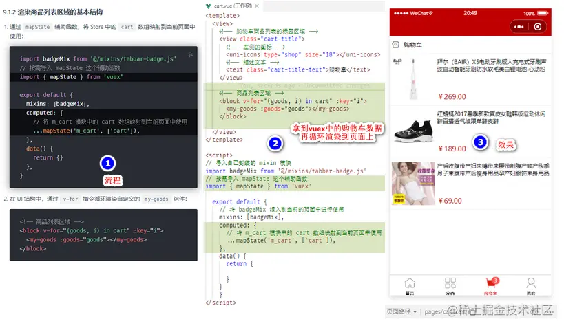This screenshot has width=564, height=328.
Task: Switch to the cart.vue (工作树) tab
Action: 233,6
